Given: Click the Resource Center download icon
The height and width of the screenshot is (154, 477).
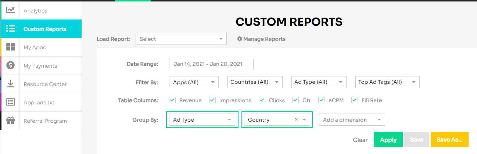Looking at the screenshot, I should coord(11,84).
